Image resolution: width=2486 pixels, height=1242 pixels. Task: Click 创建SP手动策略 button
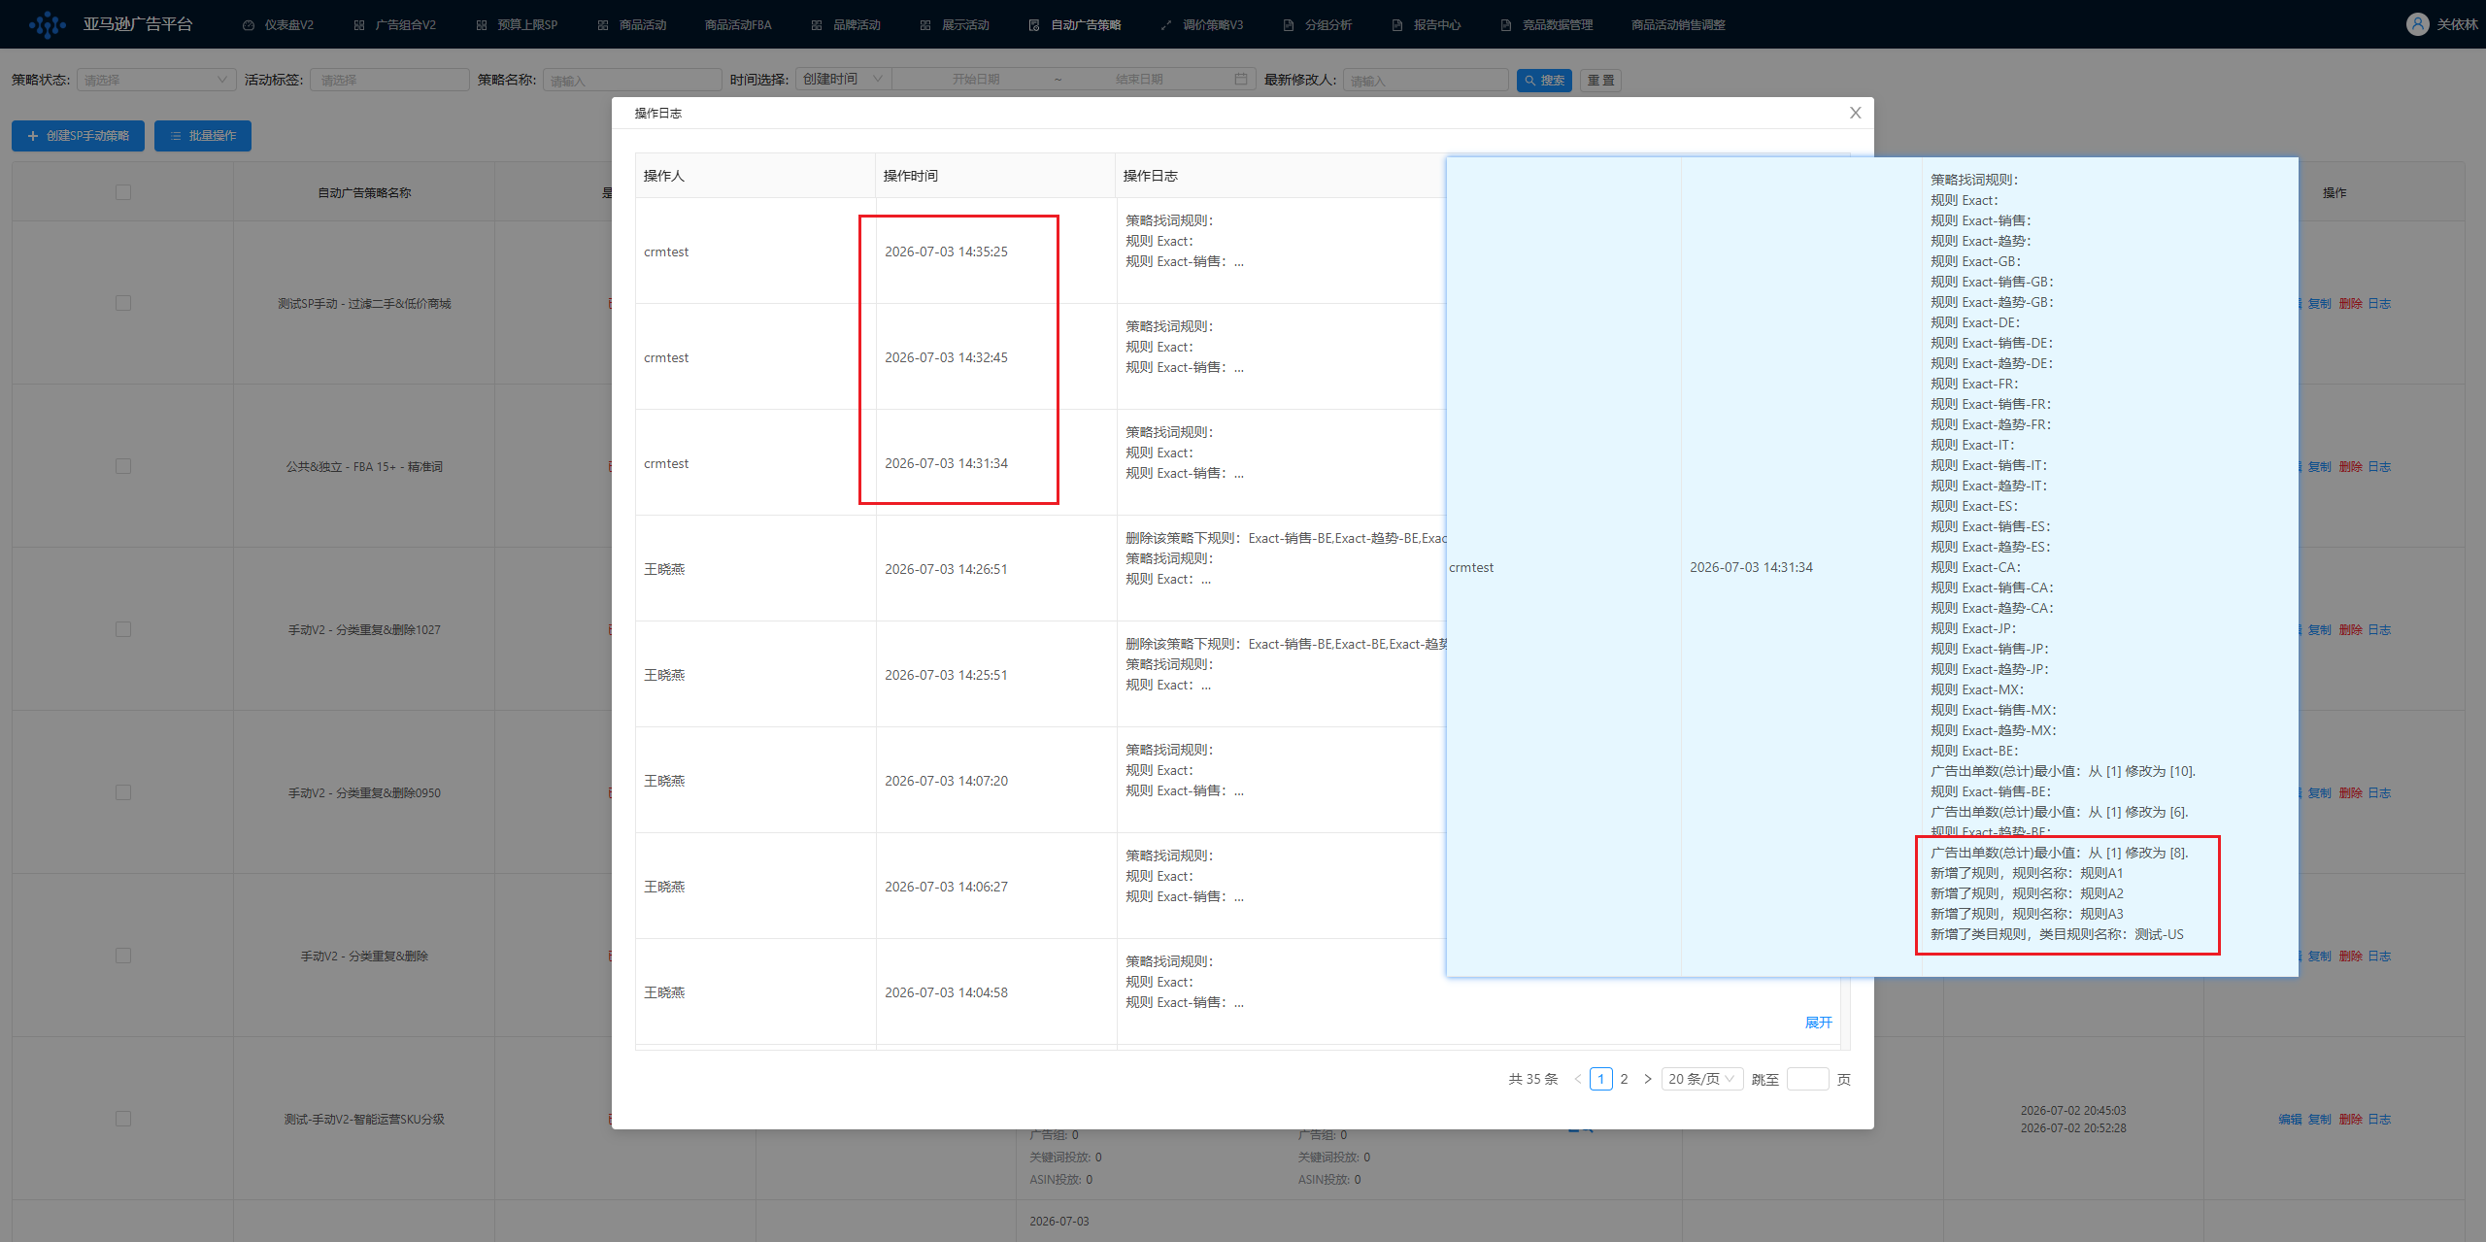coord(78,136)
